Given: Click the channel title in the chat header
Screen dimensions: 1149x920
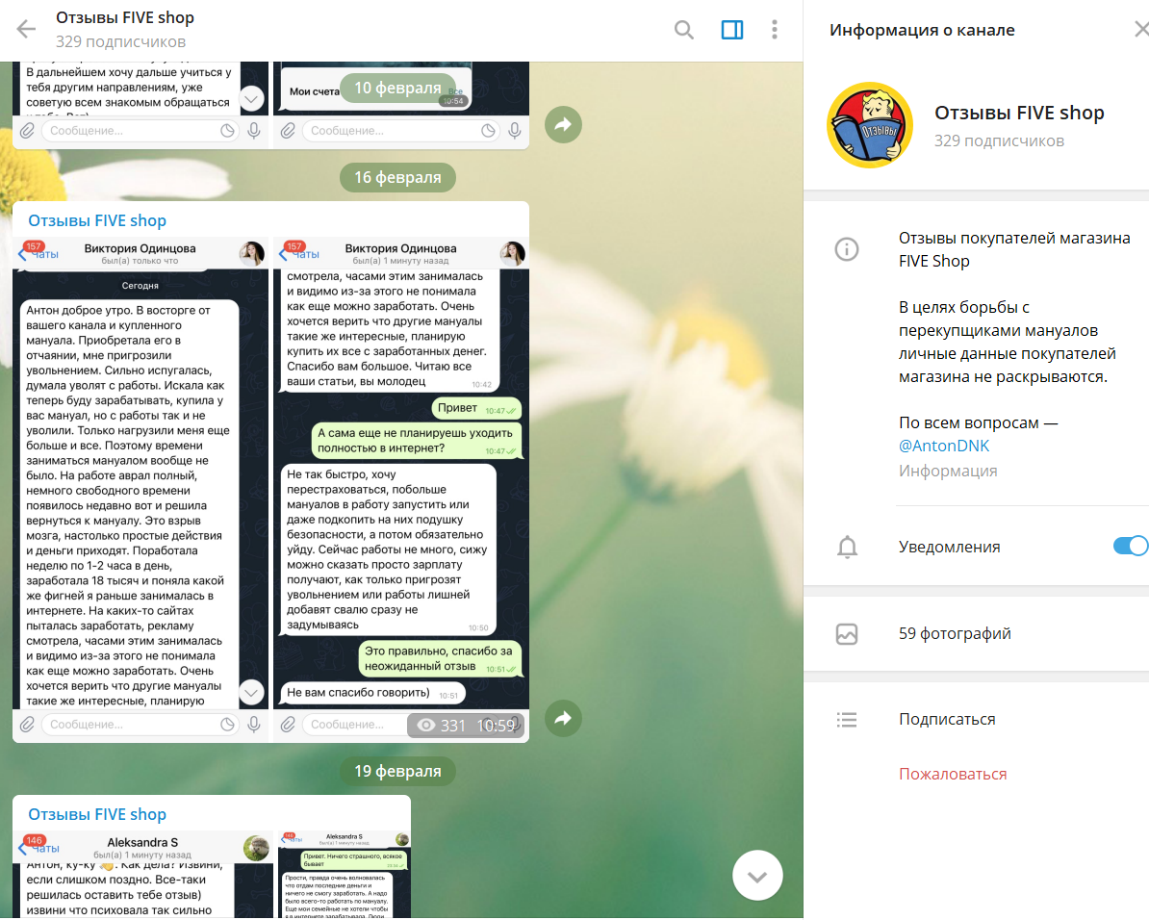Looking at the screenshot, I should [124, 17].
